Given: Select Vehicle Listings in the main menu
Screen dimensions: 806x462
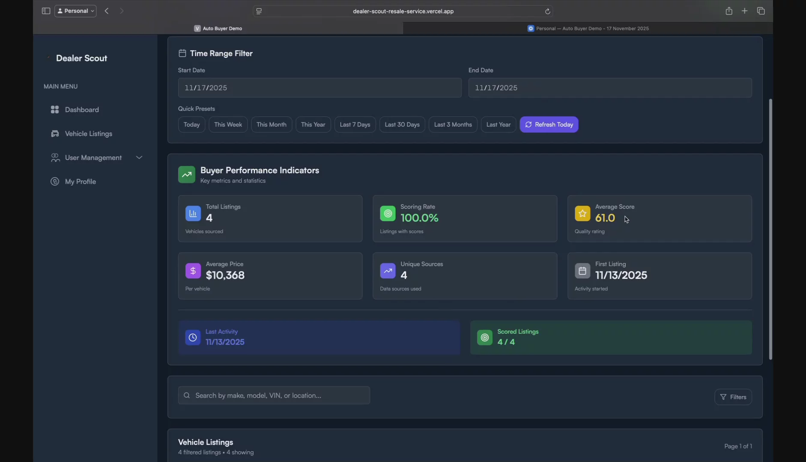Looking at the screenshot, I should pyautogui.click(x=88, y=133).
